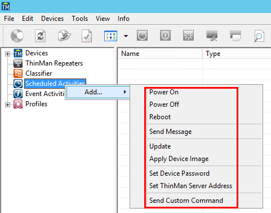This screenshot has width=271, height=213.
Task: Open the Edit menu
Action: (28, 19)
